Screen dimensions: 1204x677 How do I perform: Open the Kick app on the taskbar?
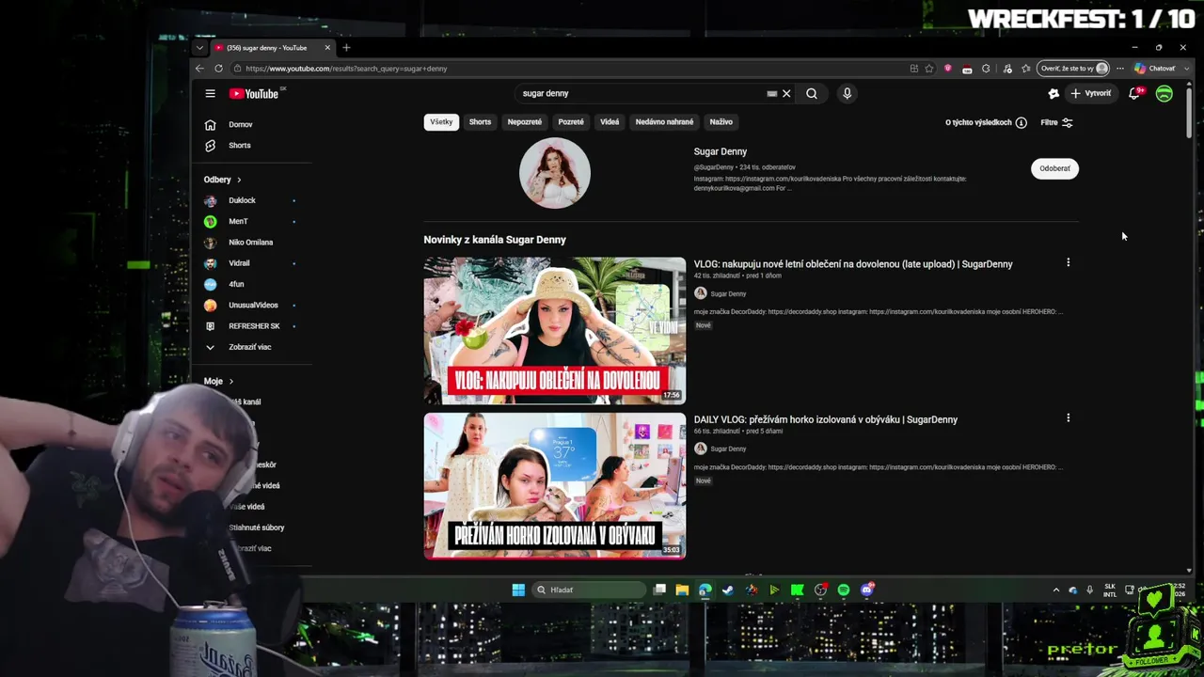coord(798,590)
